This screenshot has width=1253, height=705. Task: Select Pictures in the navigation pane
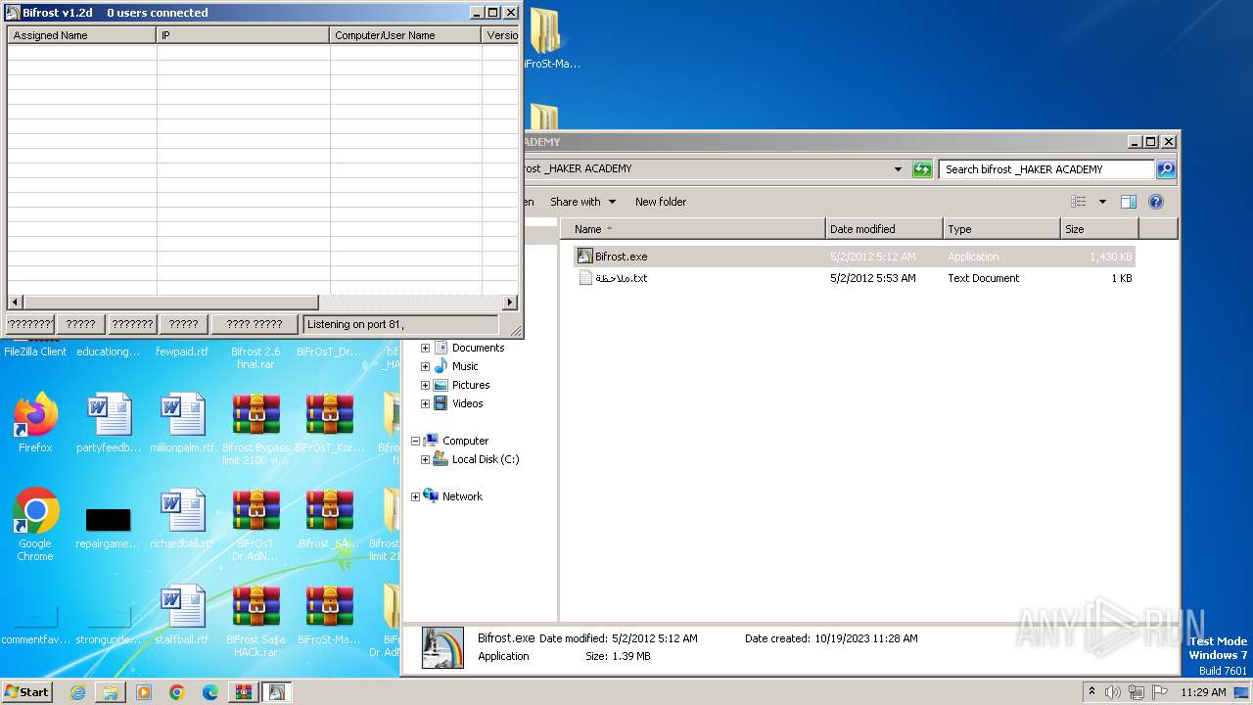click(470, 385)
